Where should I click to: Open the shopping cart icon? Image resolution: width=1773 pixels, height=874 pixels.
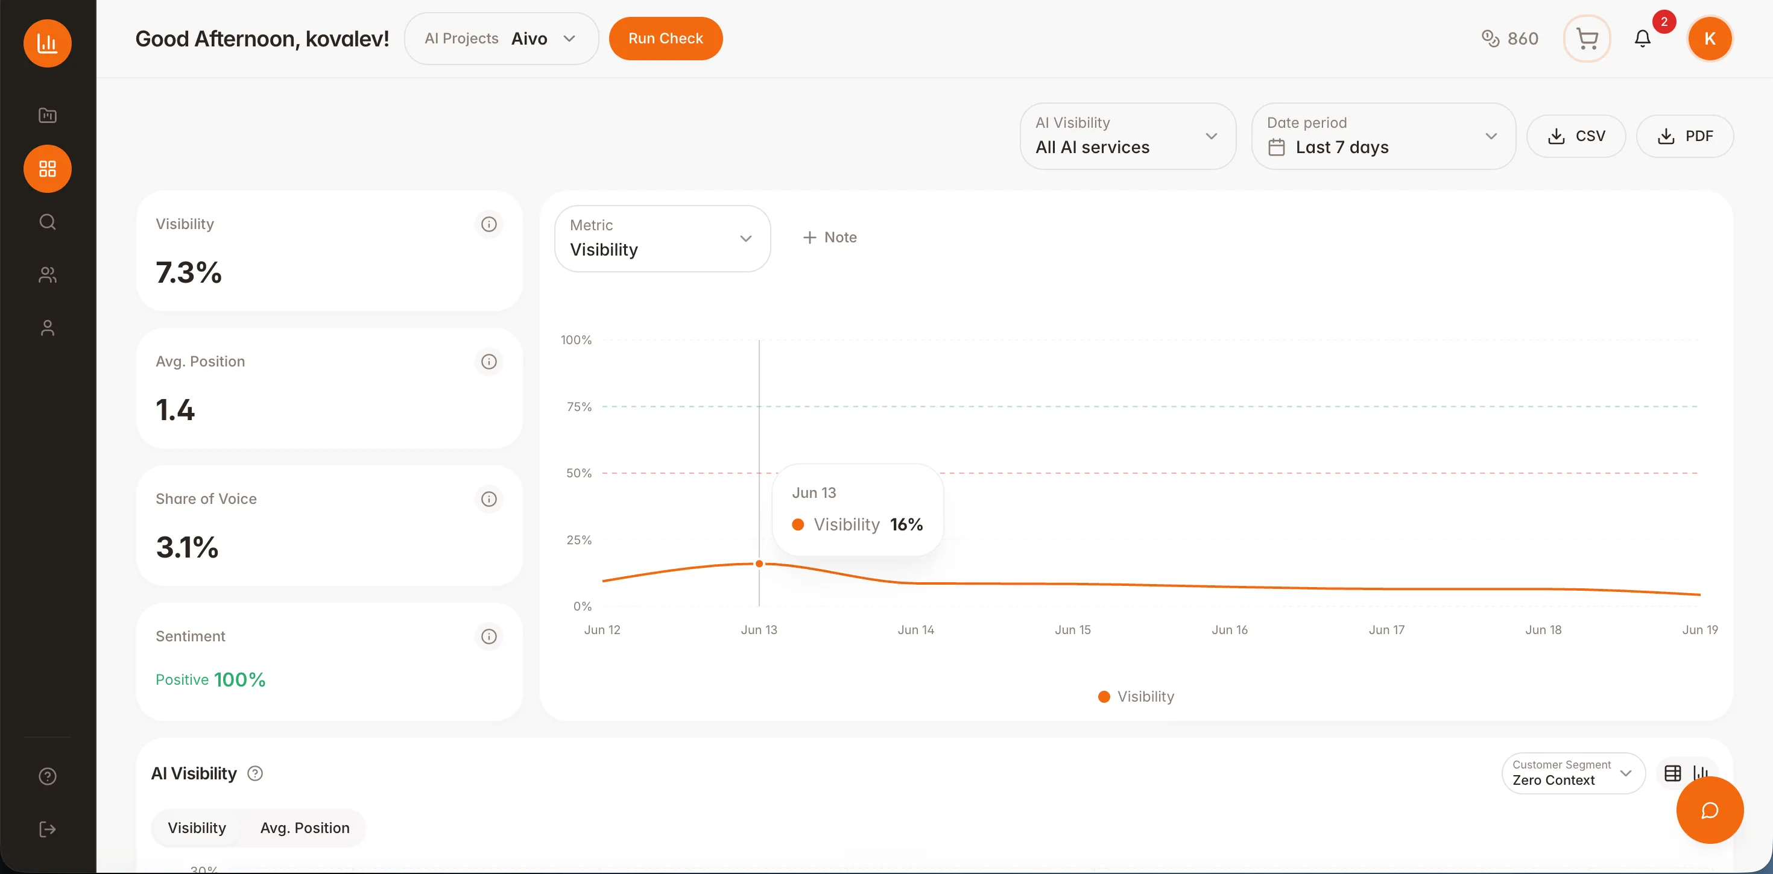[x=1587, y=39]
